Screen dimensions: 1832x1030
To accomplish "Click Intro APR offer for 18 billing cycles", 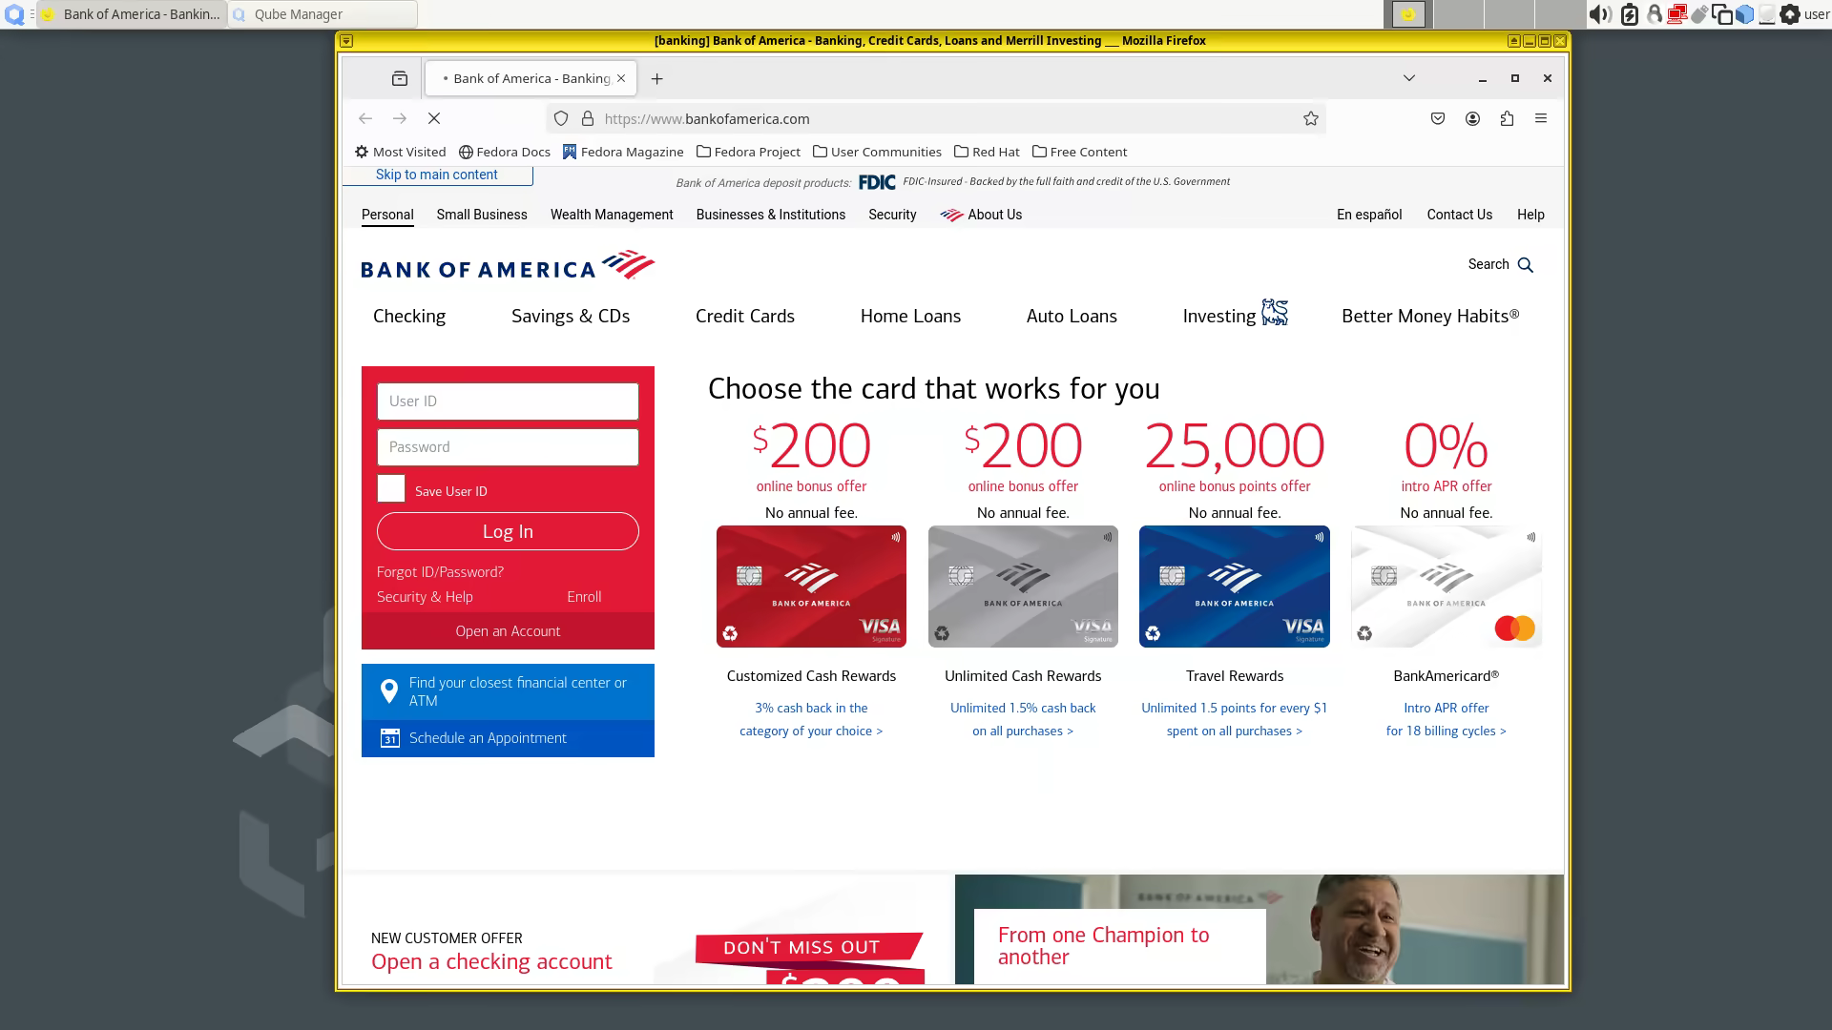I will click(1447, 719).
